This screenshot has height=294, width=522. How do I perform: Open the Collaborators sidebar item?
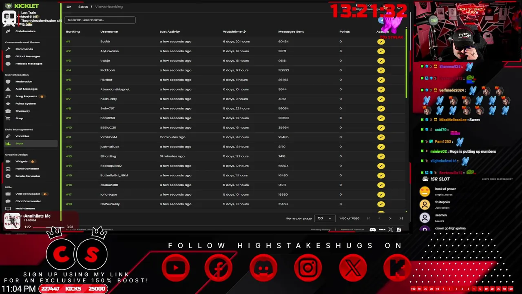25,31
